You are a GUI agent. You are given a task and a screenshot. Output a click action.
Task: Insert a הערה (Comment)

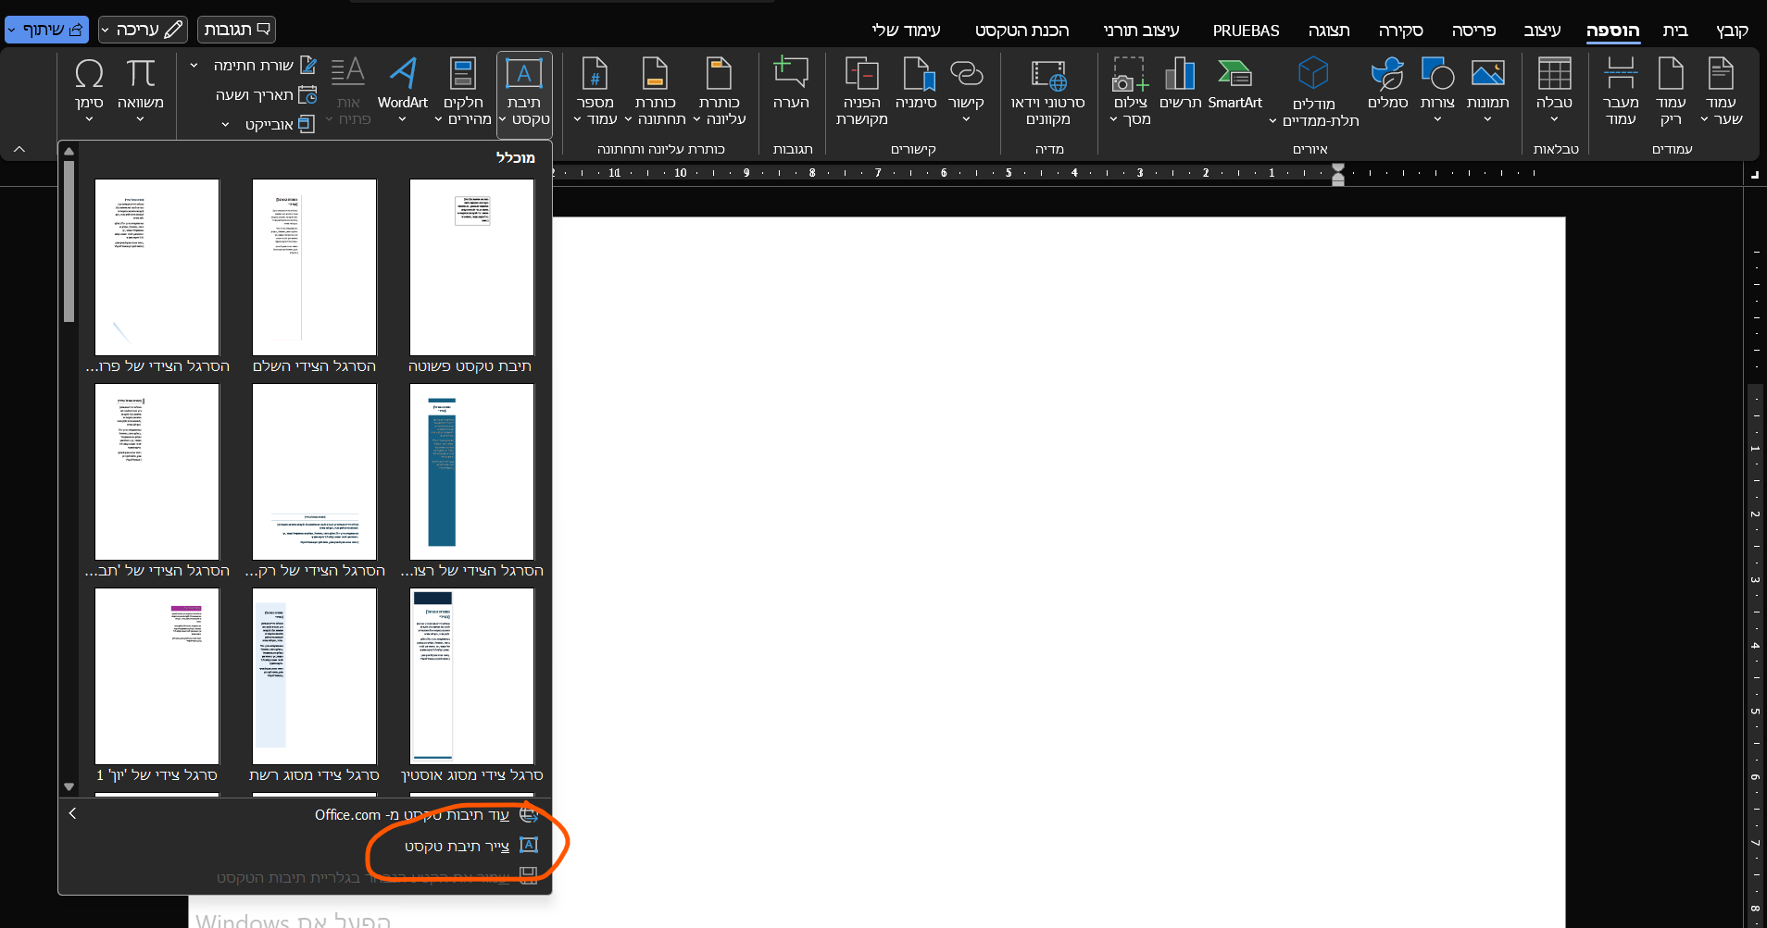(791, 84)
